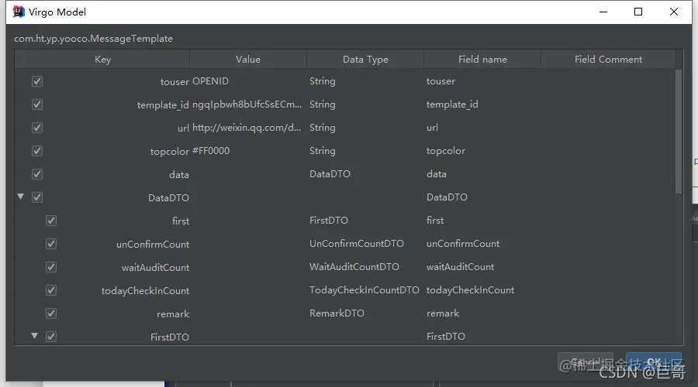The image size is (698, 387).
Task: Select the #FF0000 value cell
Action: click(x=211, y=151)
